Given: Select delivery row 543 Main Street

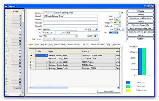Looking at the screenshot, I should tap(74, 65).
